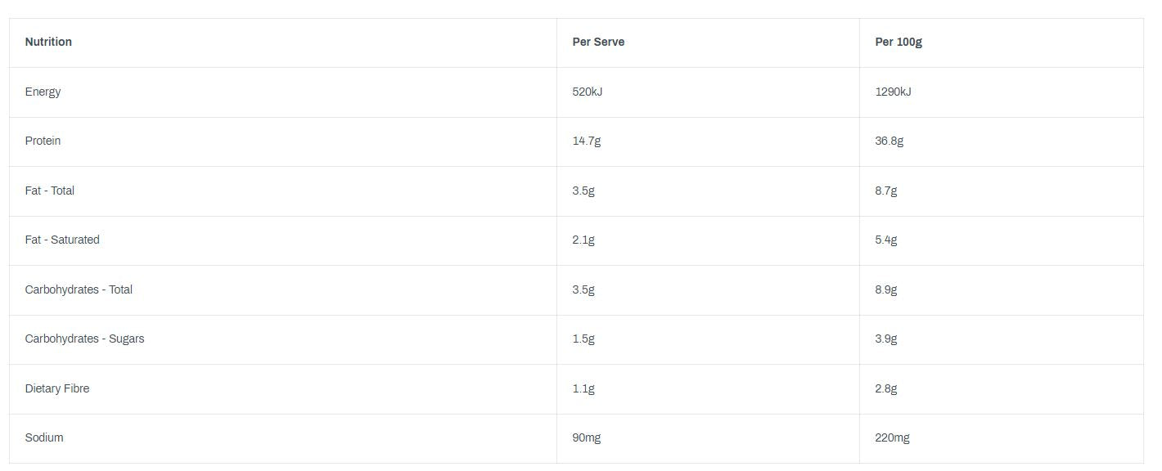The image size is (1162, 471).
Task: Select the Carbohydrates - Sugars row label
Action: (x=84, y=339)
